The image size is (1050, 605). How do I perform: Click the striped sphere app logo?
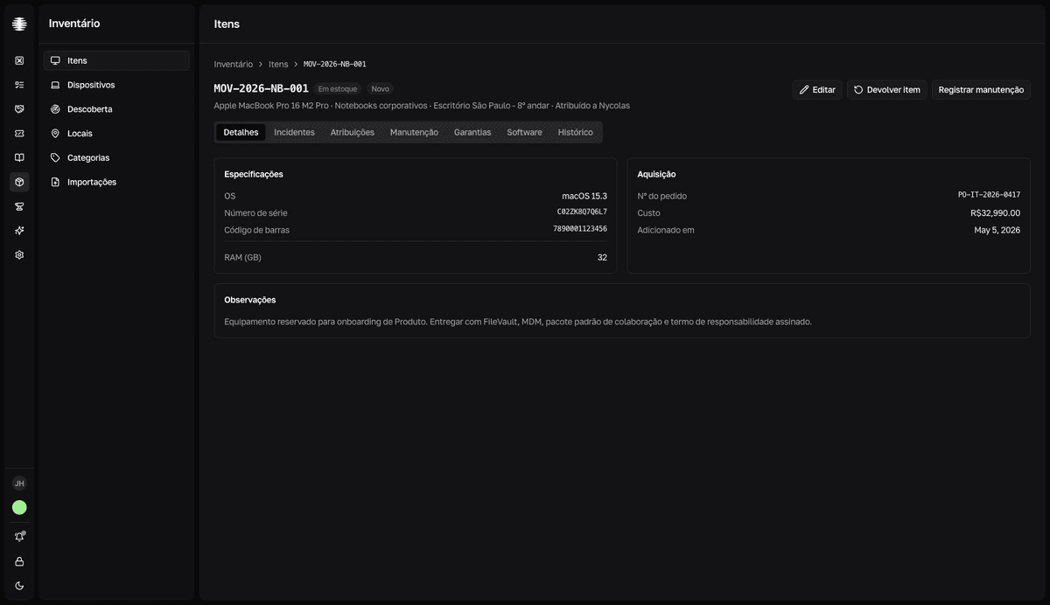pyautogui.click(x=19, y=24)
